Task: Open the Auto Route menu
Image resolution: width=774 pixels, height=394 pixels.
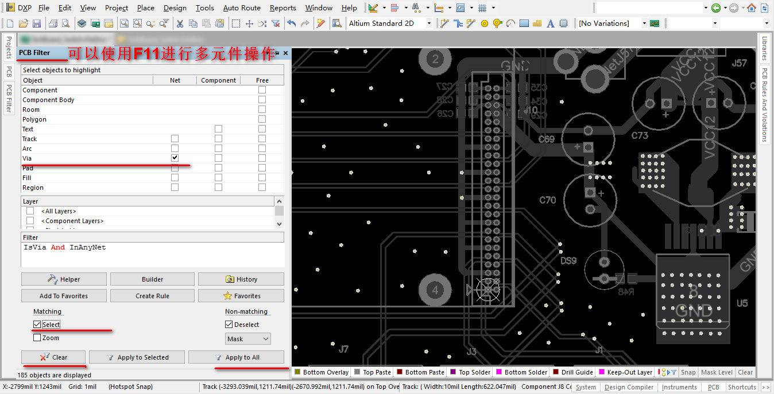Action: click(x=242, y=8)
